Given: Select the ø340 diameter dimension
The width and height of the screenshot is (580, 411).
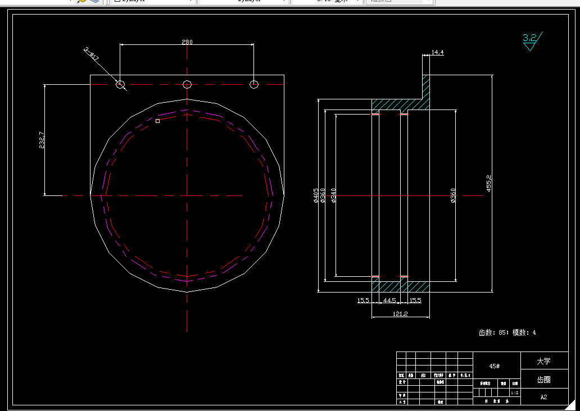Looking at the screenshot, I should (333, 195).
